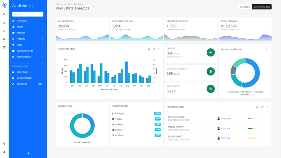The image size is (281, 158).
Task: Click the Generate Report button
Action: [261, 7]
